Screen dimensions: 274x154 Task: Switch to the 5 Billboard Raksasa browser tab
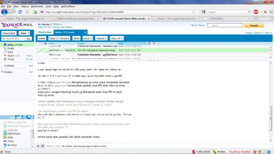[x=76, y=19]
